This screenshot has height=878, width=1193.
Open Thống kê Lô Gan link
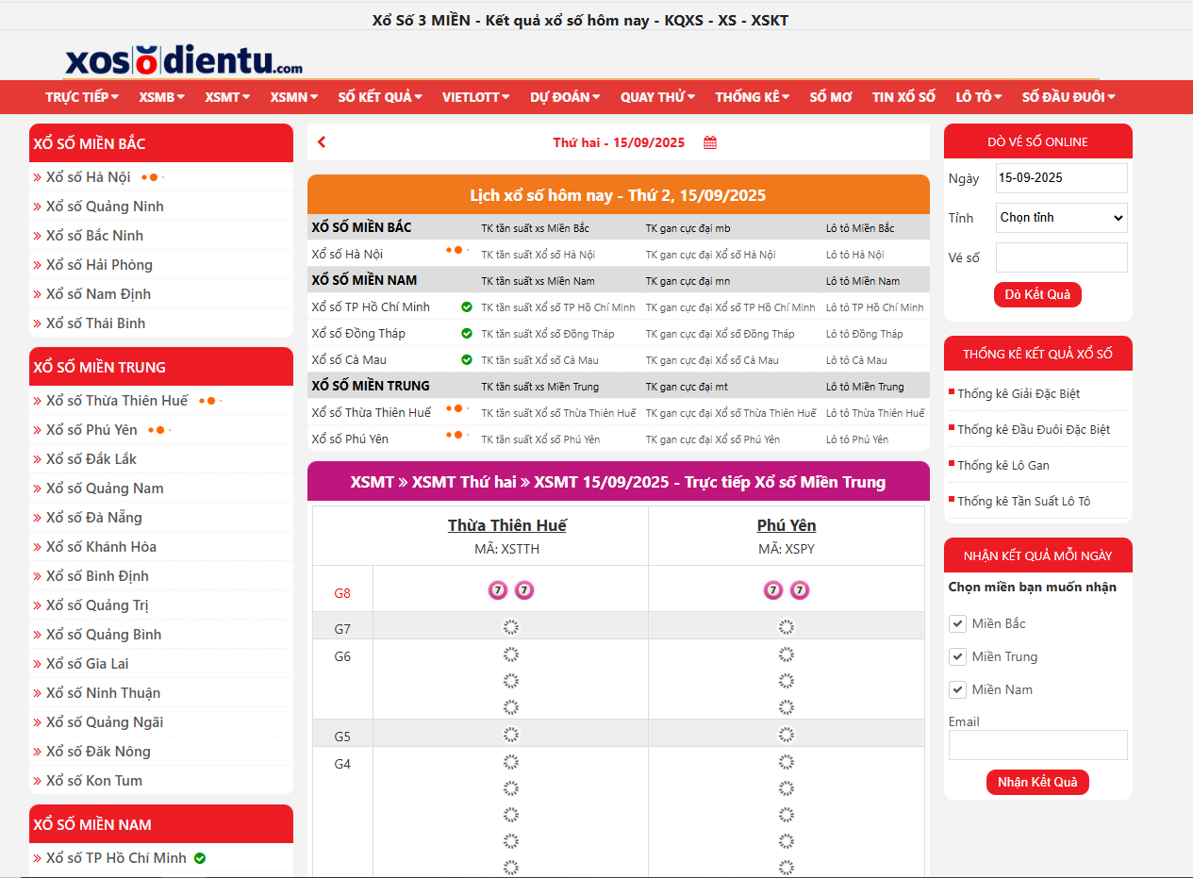tap(1002, 465)
